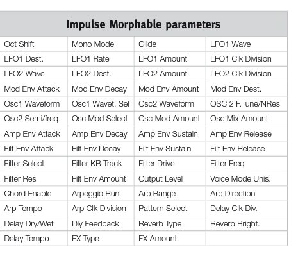Screen dimensions: 298x256
Task: Click the Mod Env Attack cell
Action: click(x=33, y=89)
